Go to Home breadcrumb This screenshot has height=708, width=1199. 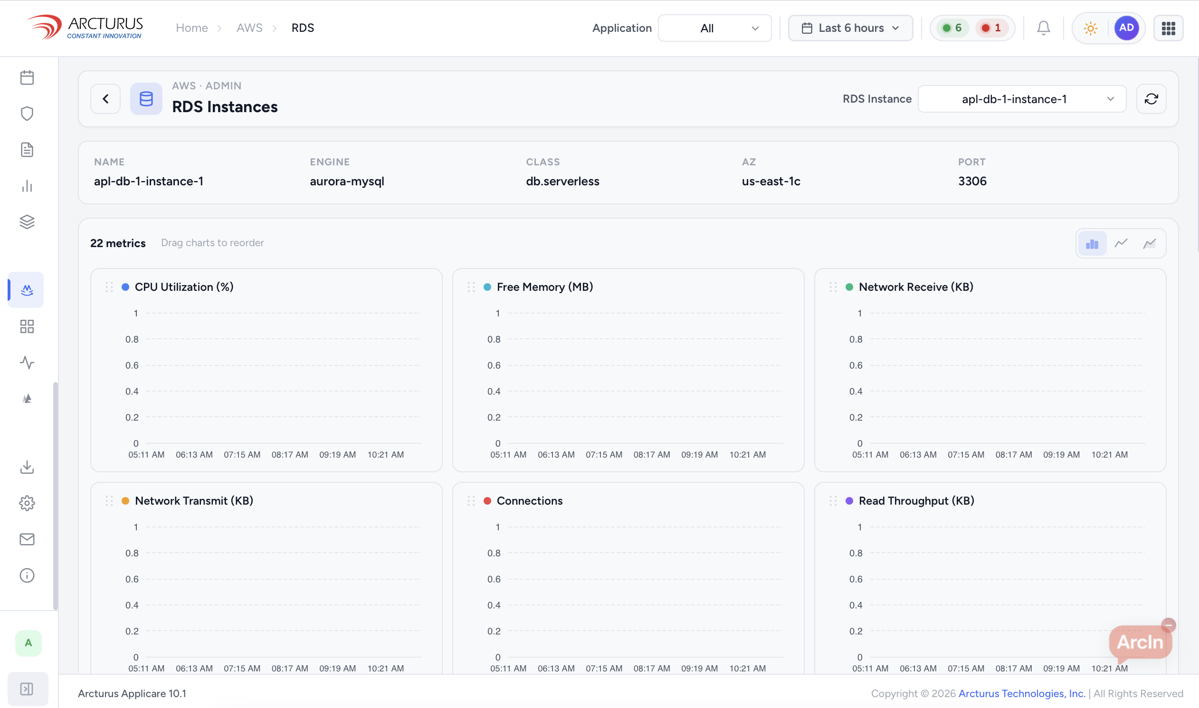pyautogui.click(x=192, y=28)
